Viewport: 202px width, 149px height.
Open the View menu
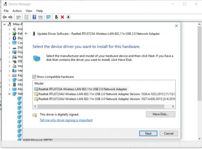29,11
